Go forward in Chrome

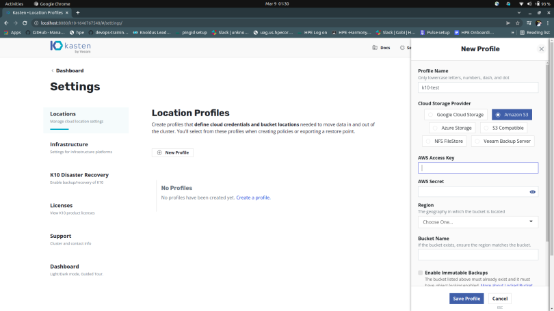pyautogui.click(x=16, y=23)
